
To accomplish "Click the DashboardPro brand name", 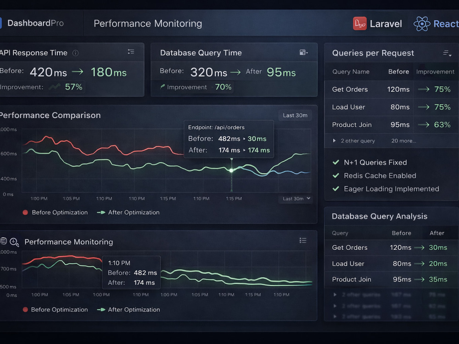I will click(x=35, y=23).
